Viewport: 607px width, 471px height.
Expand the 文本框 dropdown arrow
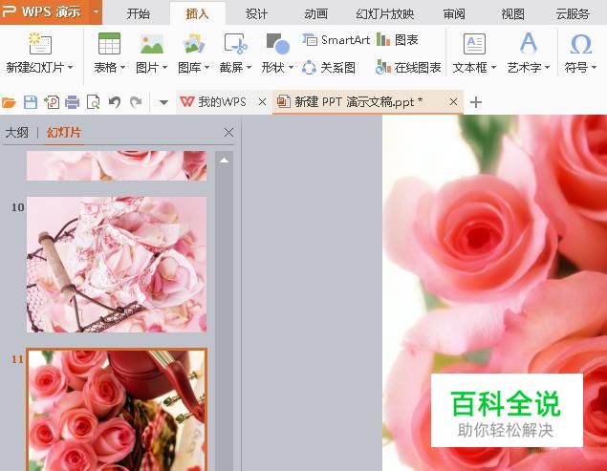coord(493,67)
